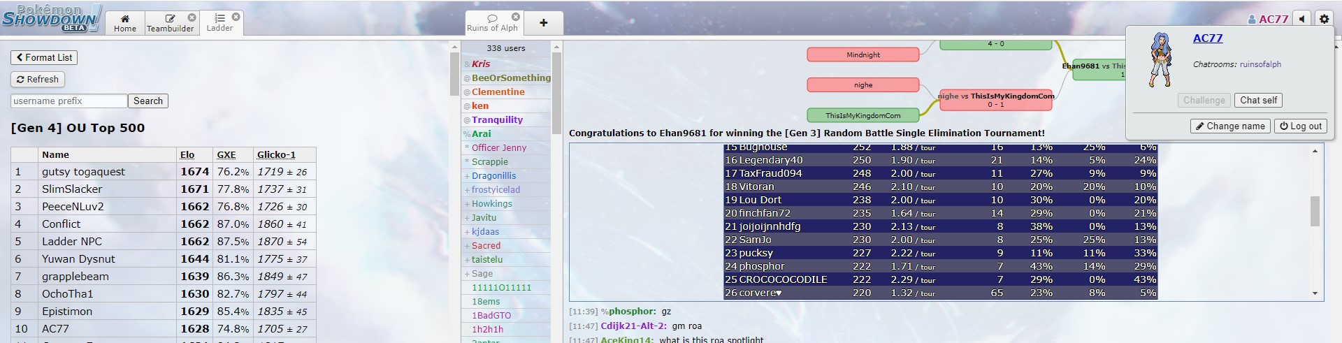Screen dimensions: 1342x343
Task: Switch to the Teambuilder tab
Action: click(169, 23)
